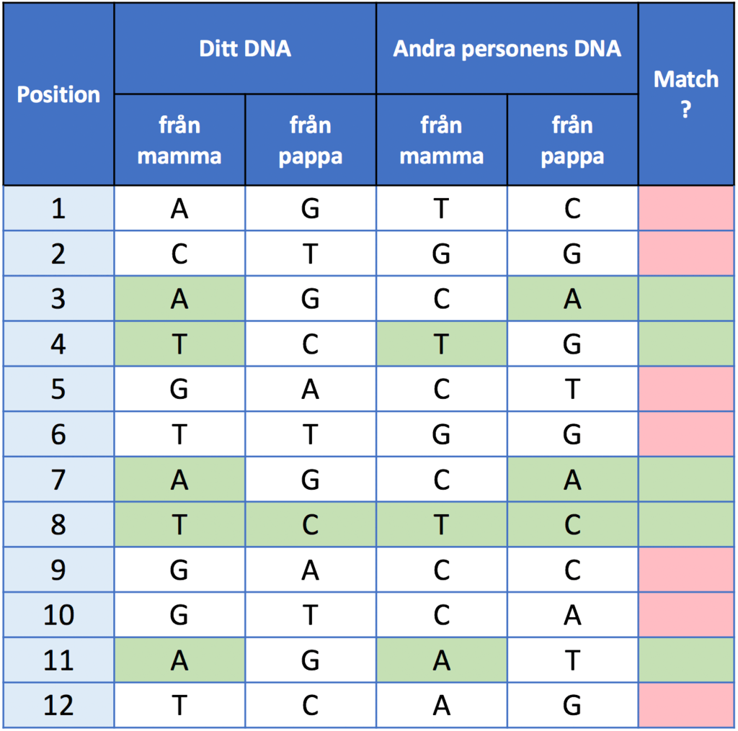Click the "Position" column header
738x731 pixels.
pyautogui.click(x=58, y=94)
